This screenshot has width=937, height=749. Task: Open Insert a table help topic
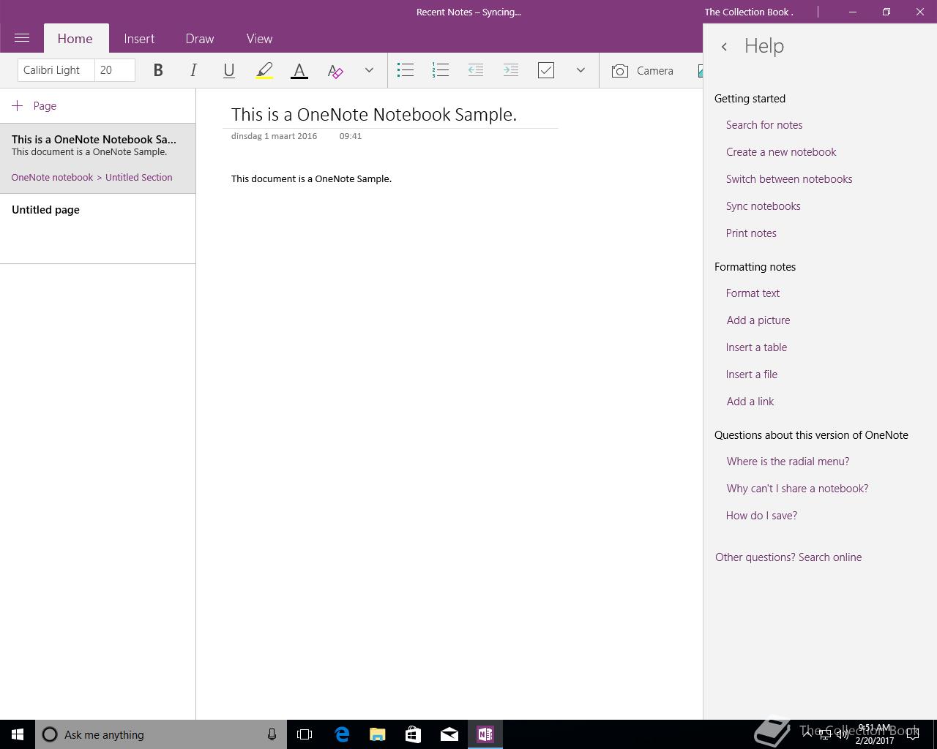tap(756, 347)
